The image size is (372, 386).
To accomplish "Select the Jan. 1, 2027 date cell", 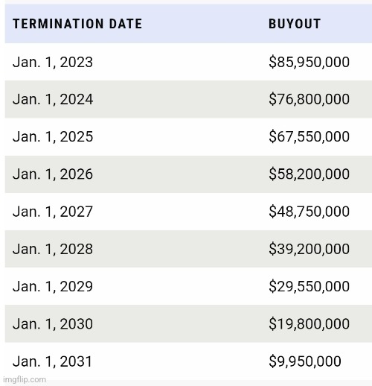I will 53,212.
